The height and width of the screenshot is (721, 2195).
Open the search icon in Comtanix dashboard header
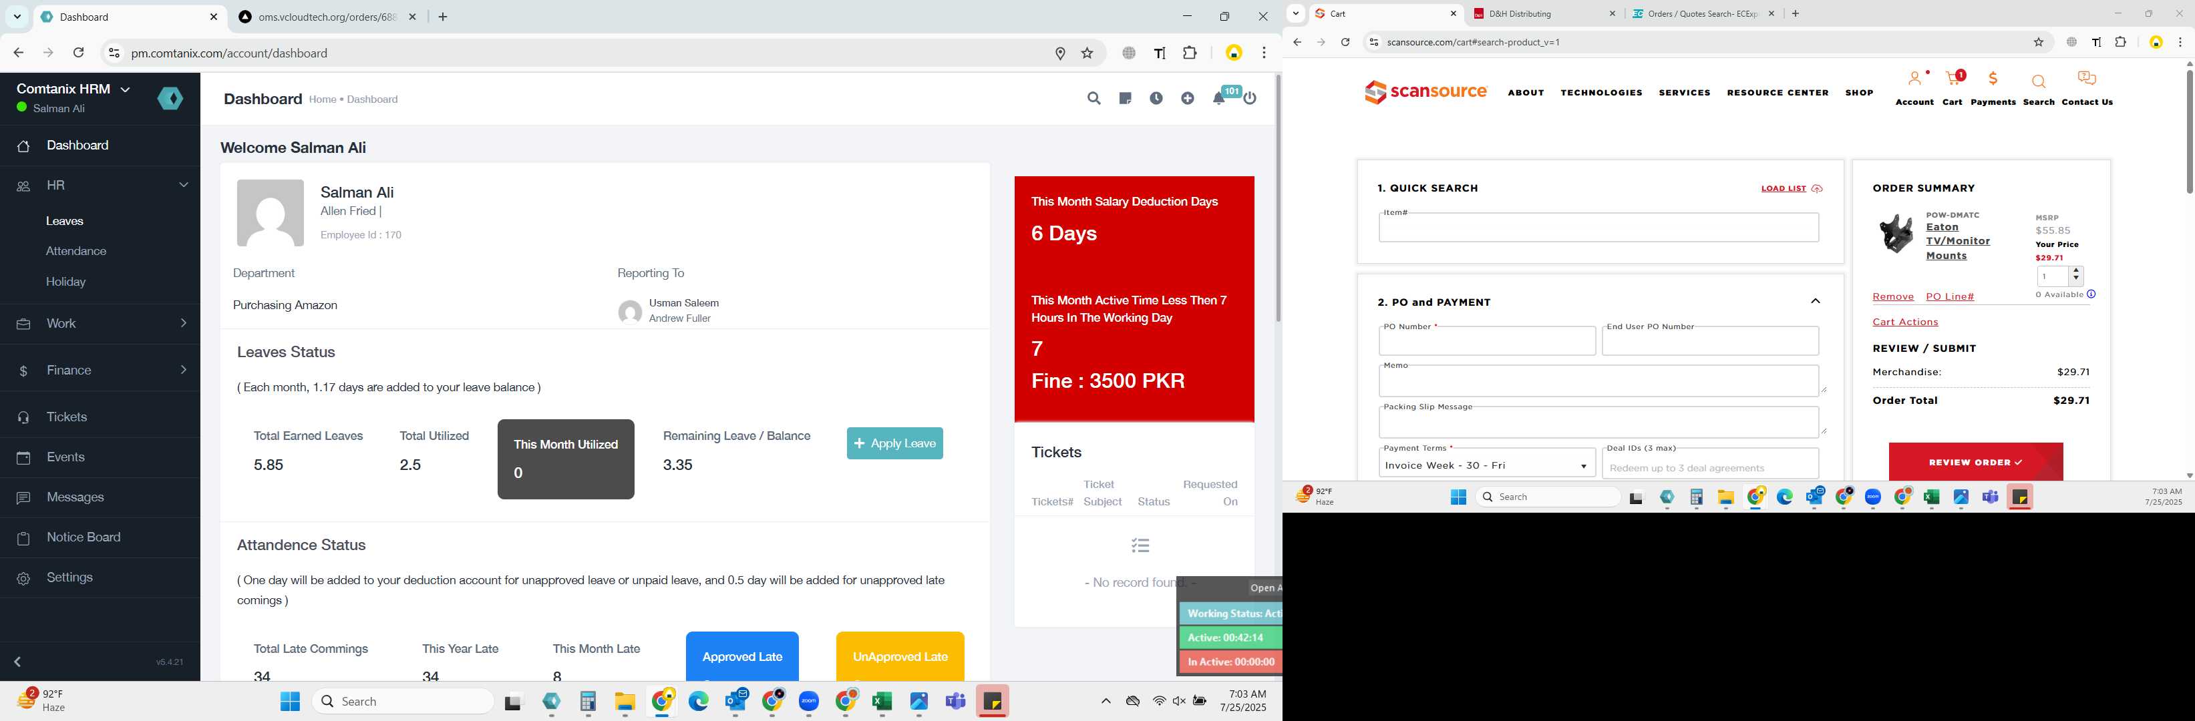pos(1094,99)
